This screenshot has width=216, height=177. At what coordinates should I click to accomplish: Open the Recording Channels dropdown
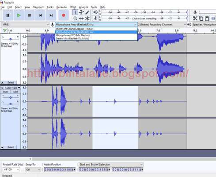[x=162, y=24]
